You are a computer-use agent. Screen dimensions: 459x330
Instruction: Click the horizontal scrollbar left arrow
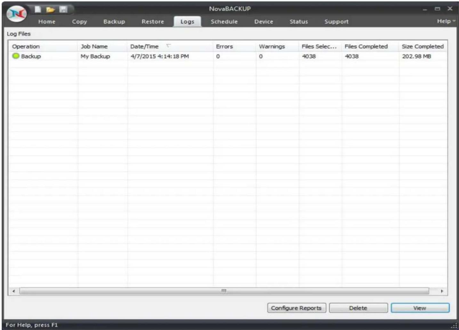coord(13,291)
